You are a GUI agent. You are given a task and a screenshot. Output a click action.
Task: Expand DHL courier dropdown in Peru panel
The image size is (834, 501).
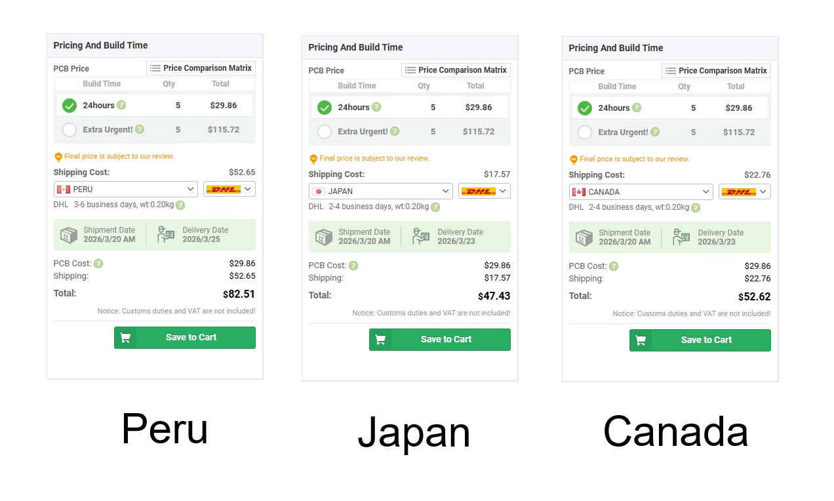pyautogui.click(x=229, y=190)
